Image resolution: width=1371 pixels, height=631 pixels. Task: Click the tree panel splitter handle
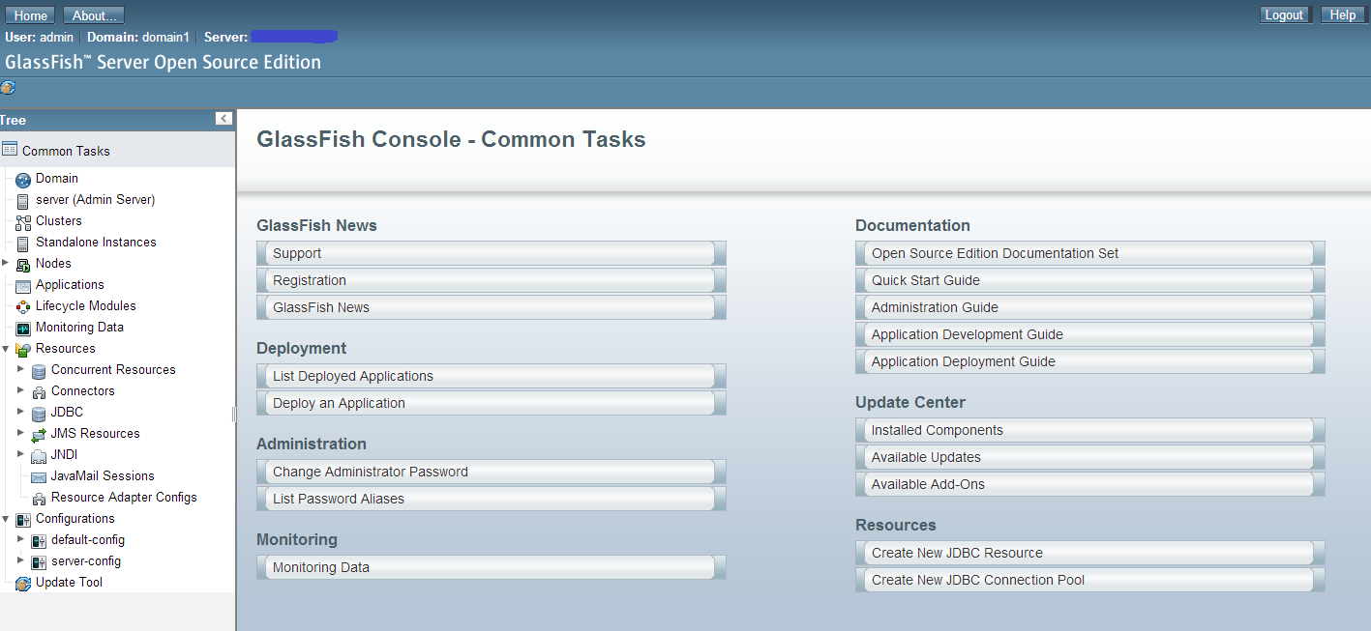point(234,414)
